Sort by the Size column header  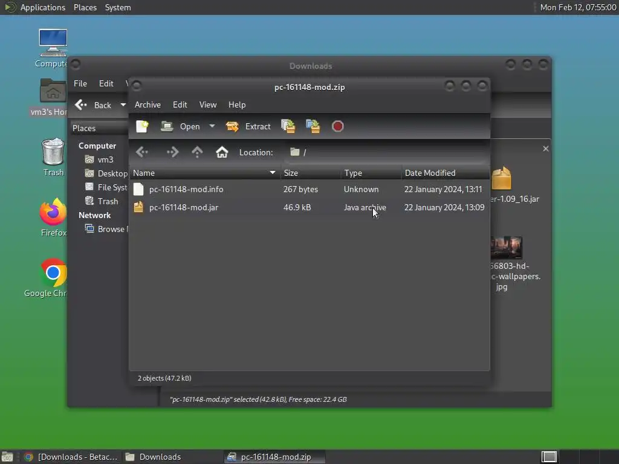(310, 173)
